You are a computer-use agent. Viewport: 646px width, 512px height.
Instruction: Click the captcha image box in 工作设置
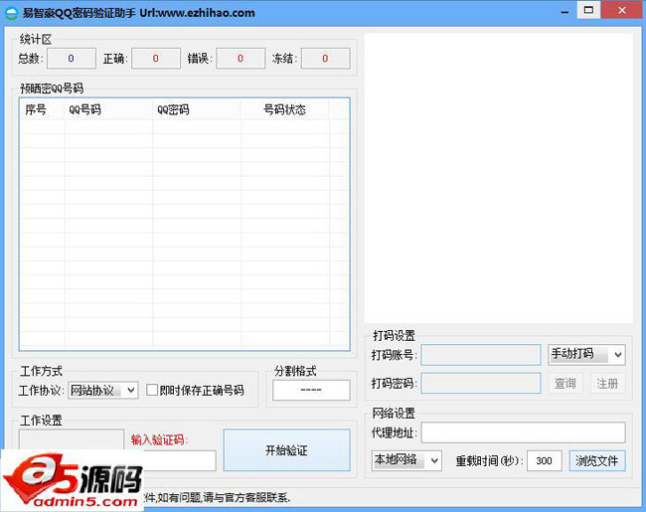pyautogui.click(x=72, y=439)
